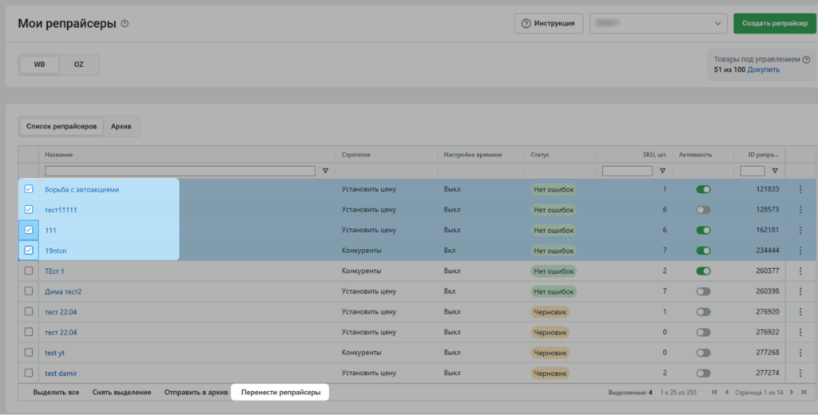Image resolution: width=818 pixels, height=415 pixels.
Task: Open the three-dot menu for Борьба с автоакциями
Action: [800, 189]
